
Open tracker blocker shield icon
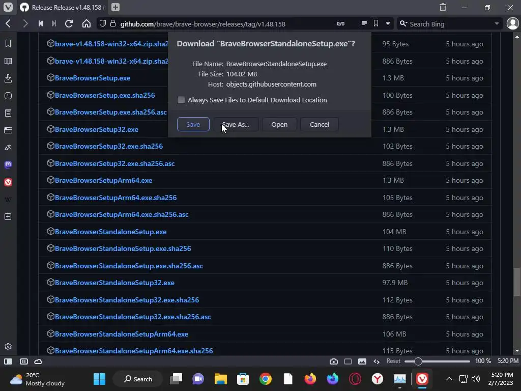click(x=103, y=23)
